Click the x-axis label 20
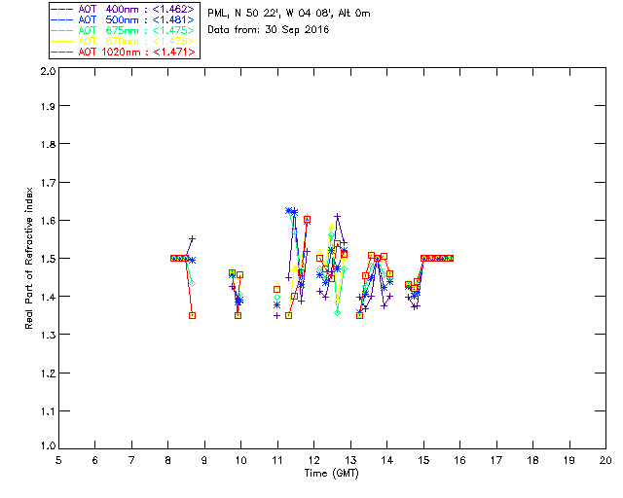 (x=605, y=461)
